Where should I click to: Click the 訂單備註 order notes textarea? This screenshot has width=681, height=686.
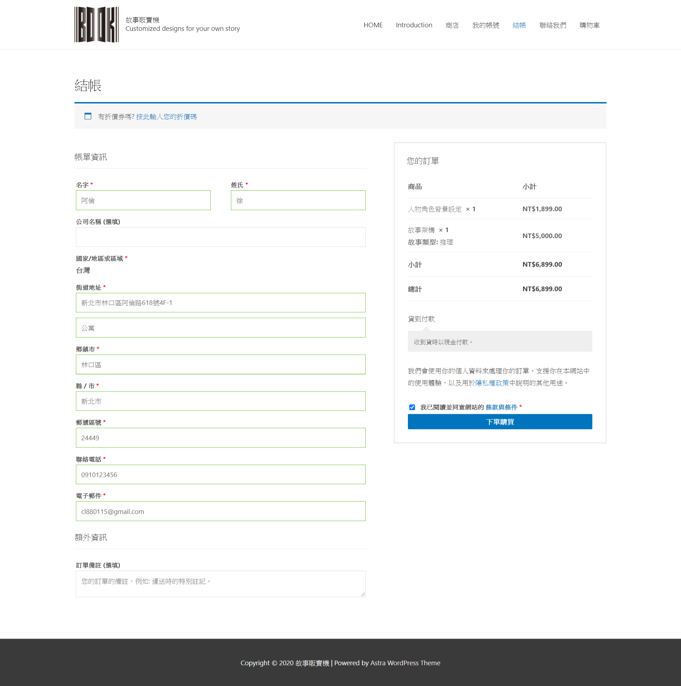[220, 583]
